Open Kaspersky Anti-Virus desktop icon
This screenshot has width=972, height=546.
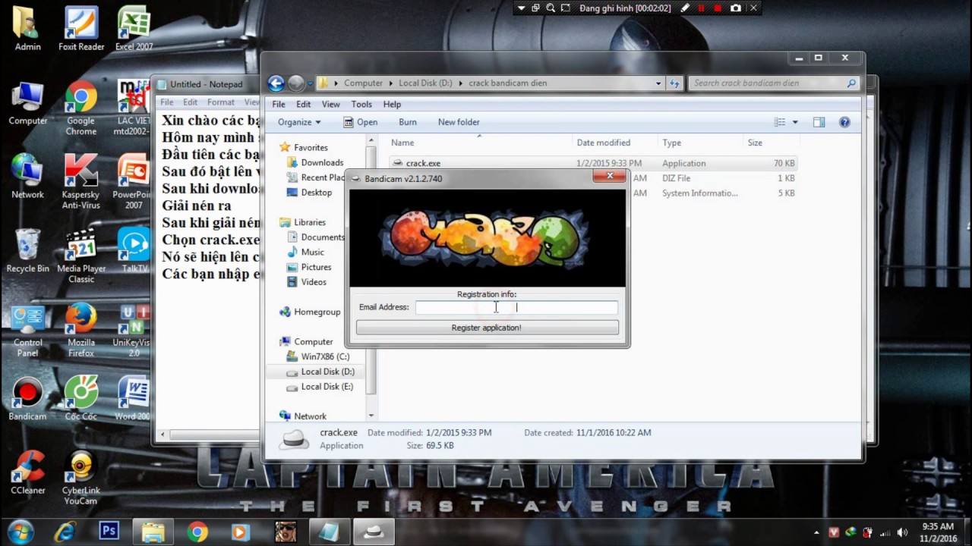click(x=81, y=182)
